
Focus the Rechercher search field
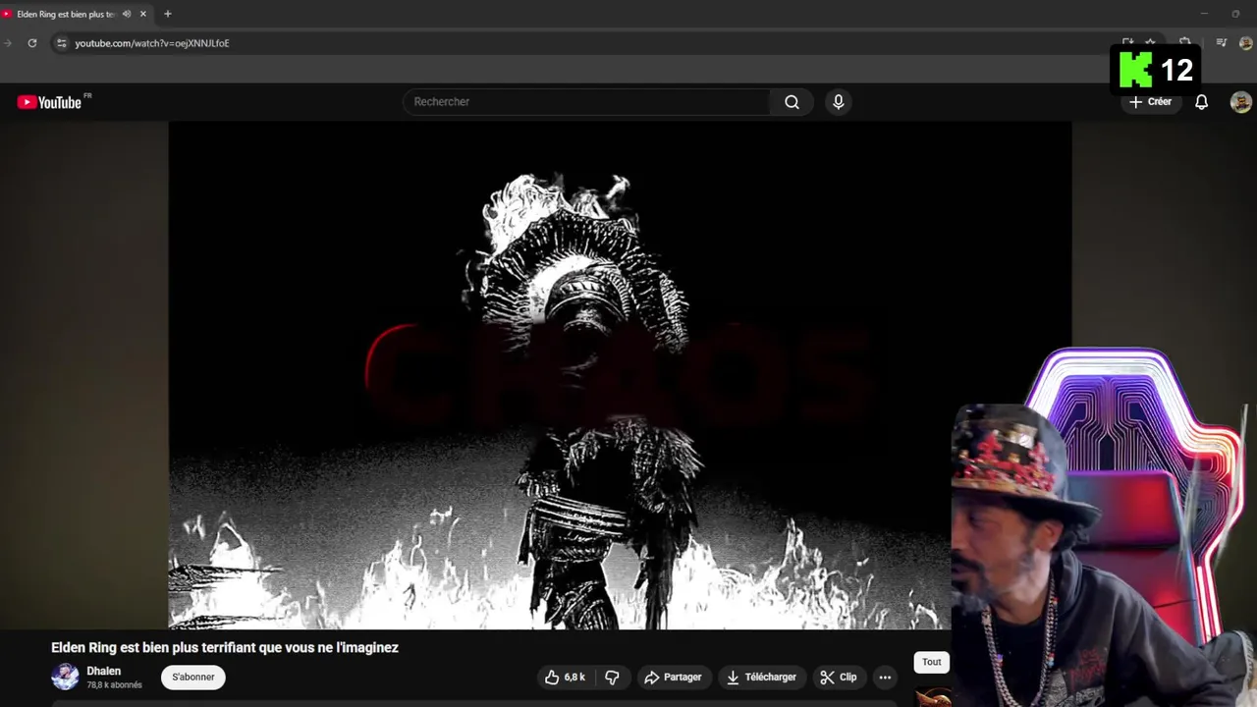coord(589,102)
